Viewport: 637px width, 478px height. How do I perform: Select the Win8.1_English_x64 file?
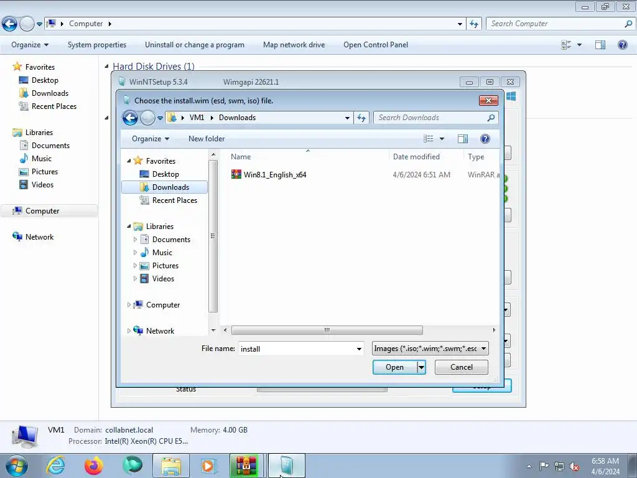[x=275, y=175]
